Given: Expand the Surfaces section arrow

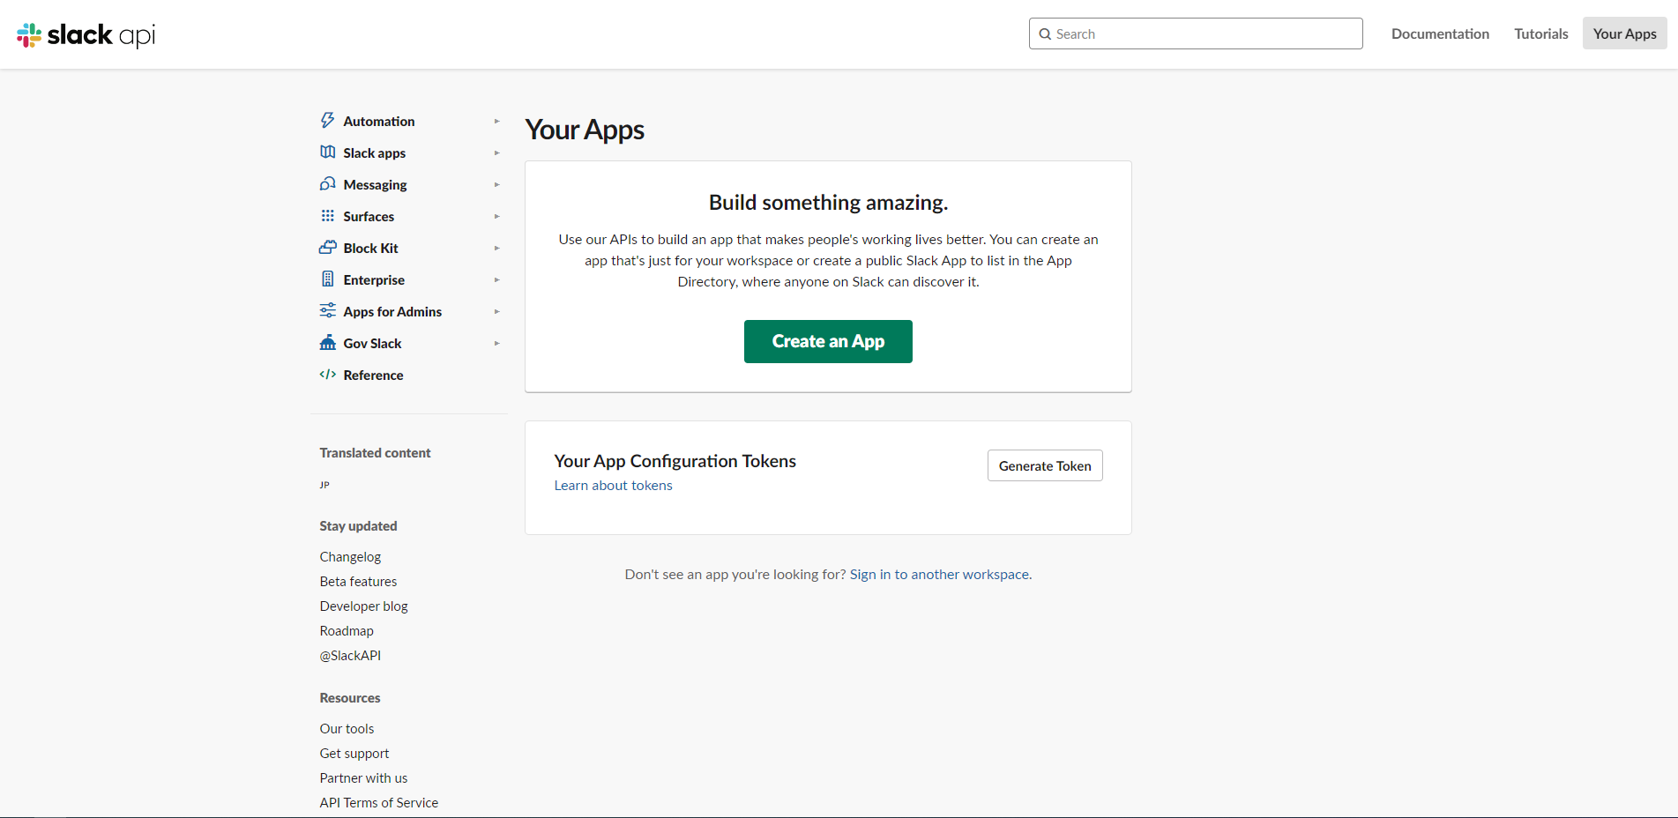Looking at the screenshot, I should [x=496, y=216].
